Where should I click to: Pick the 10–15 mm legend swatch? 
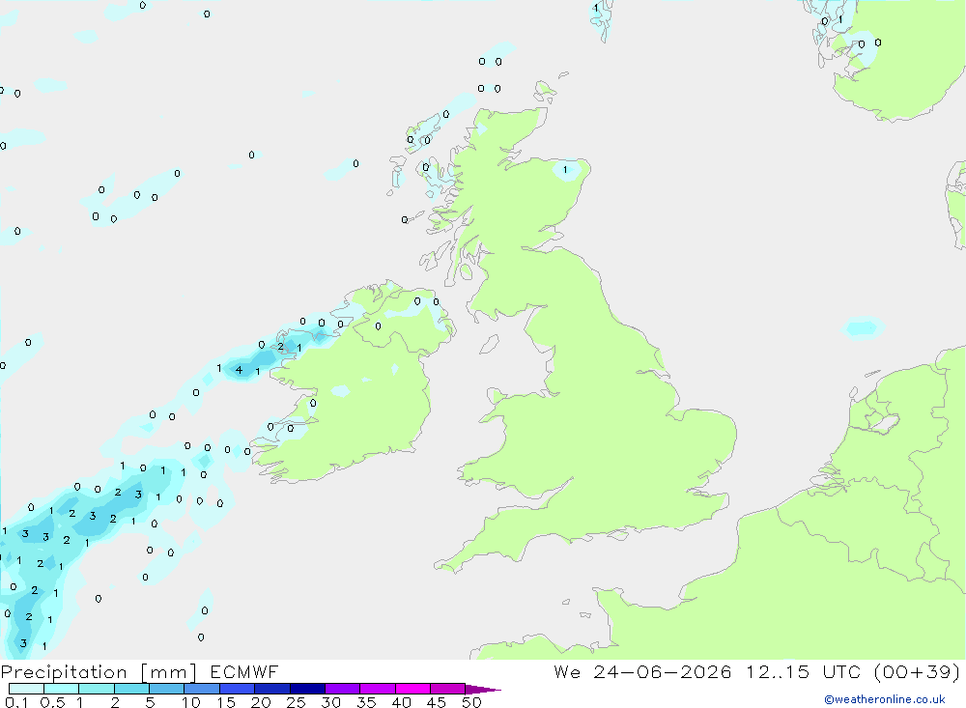pyautogui.click(x=202, y=689)
